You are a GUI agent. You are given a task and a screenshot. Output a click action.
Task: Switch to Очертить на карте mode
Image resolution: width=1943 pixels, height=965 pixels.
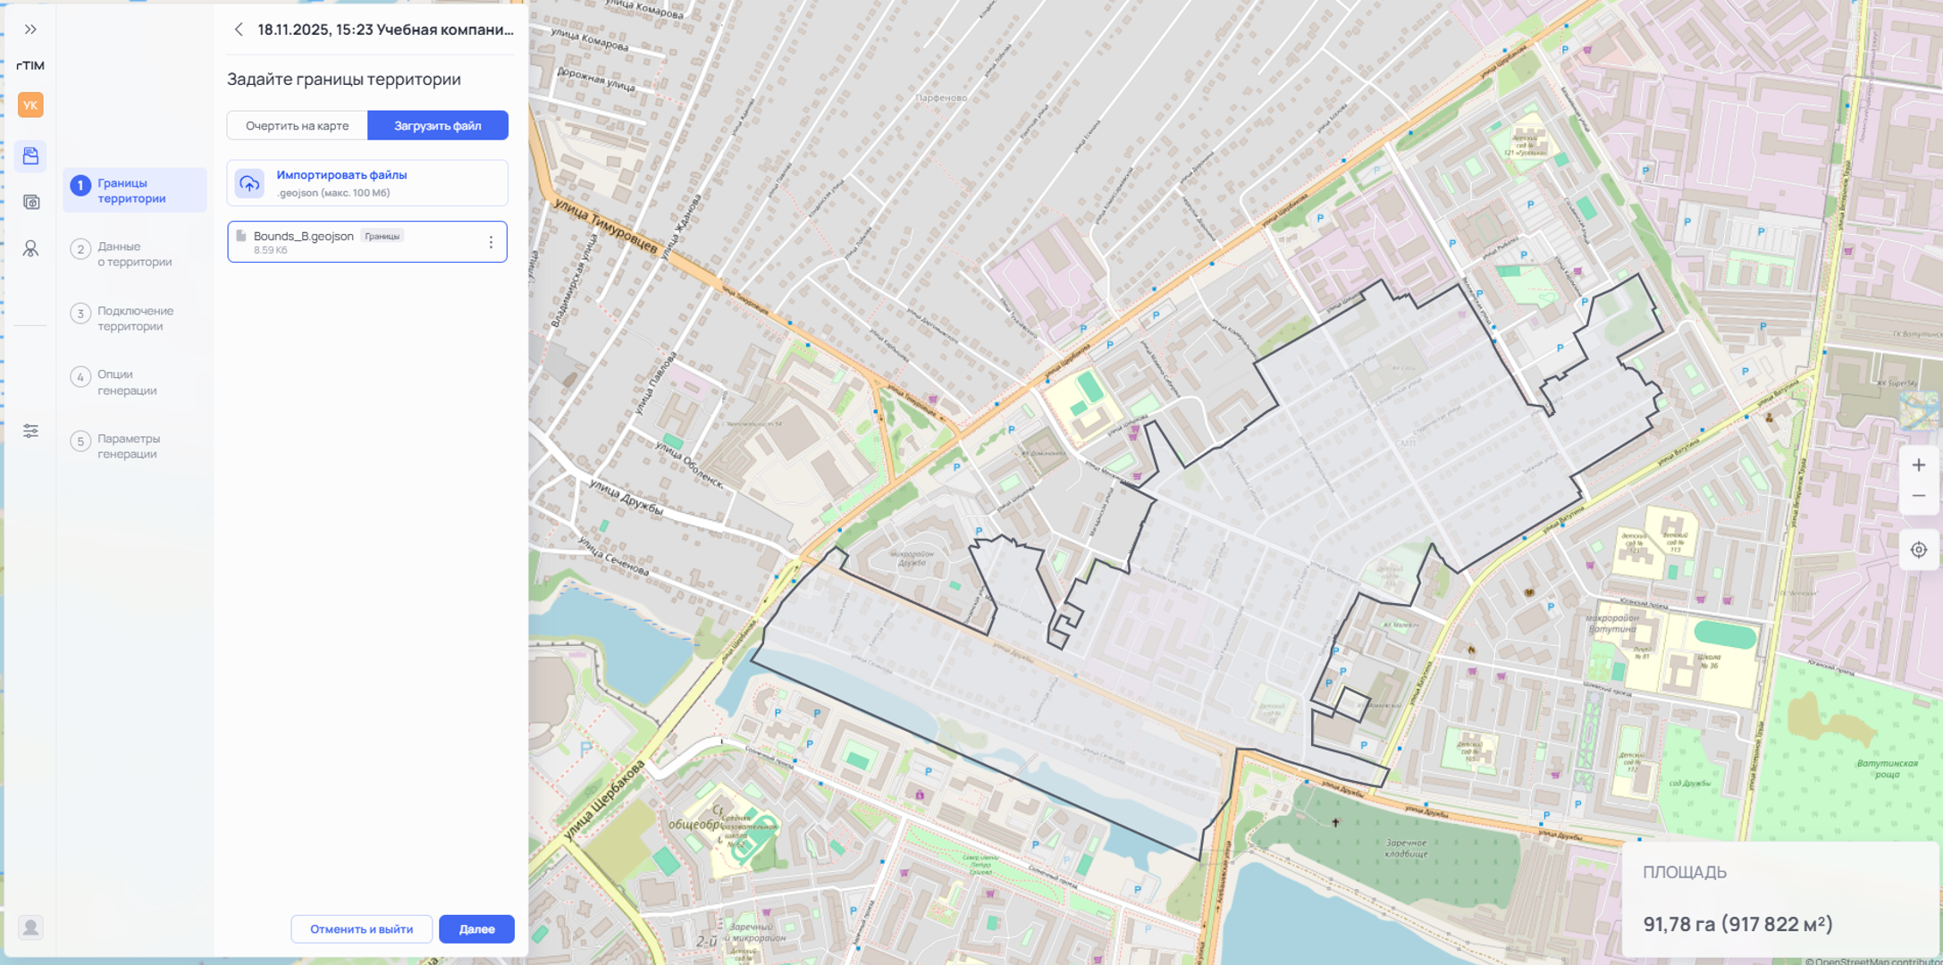pyautogui.click(x=297, y=126)
